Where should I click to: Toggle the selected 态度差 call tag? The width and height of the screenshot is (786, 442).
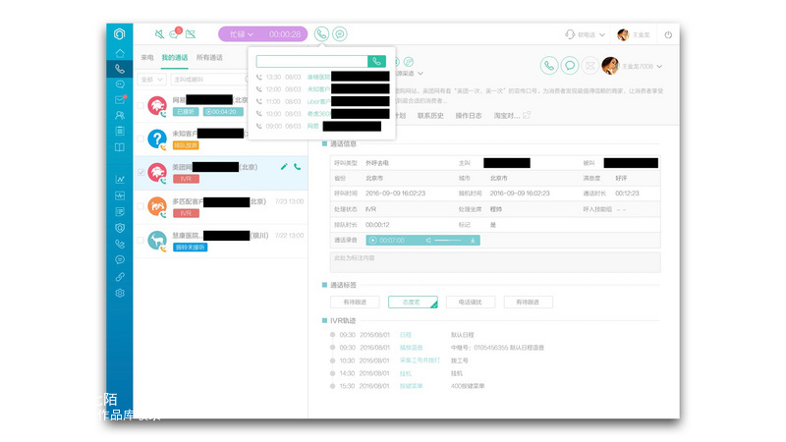pos(413,303)
